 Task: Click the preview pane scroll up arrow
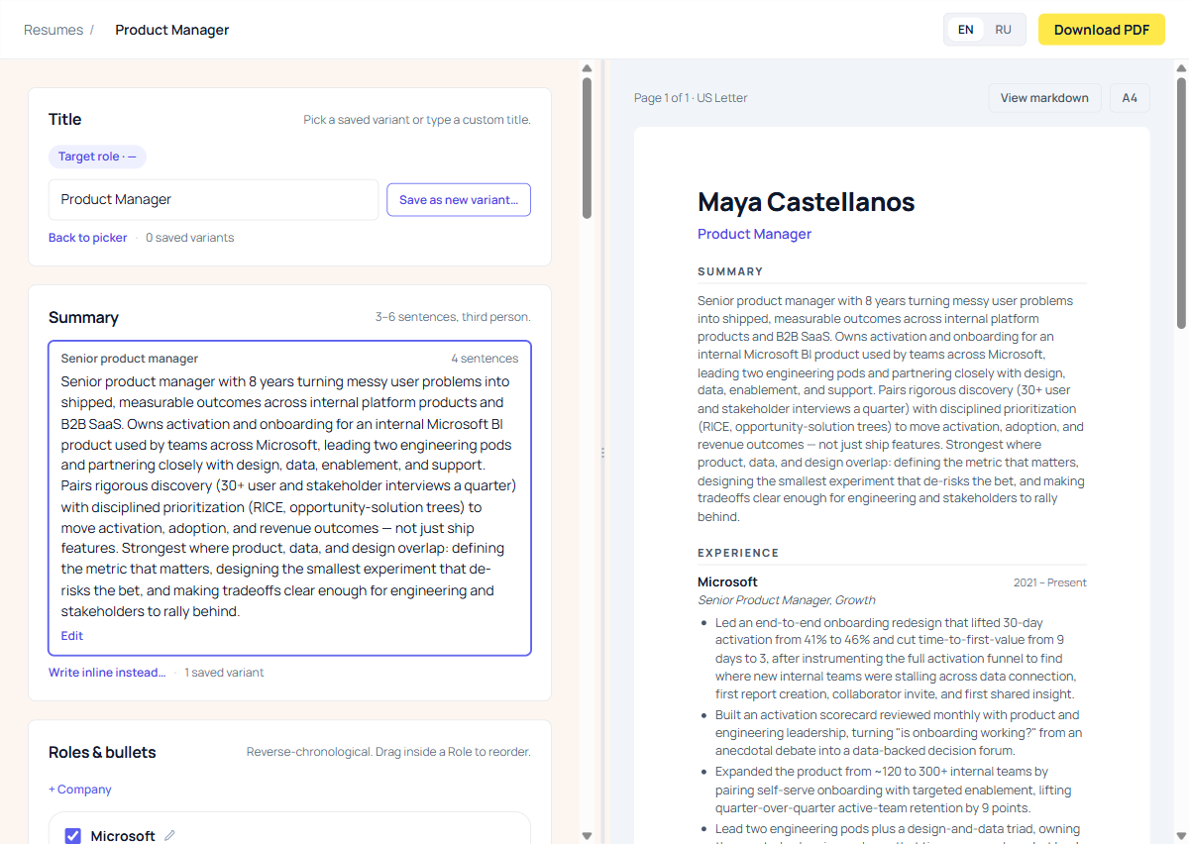click(1181, 68)
